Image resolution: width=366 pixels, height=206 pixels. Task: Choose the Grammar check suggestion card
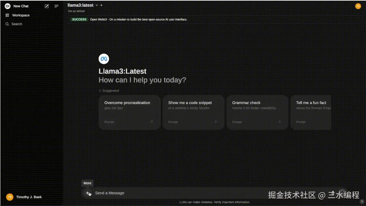coord(257,112)
